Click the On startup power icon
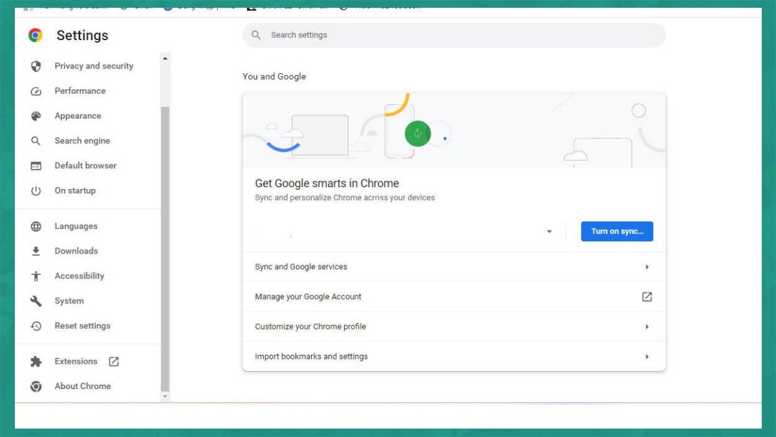776x437 pixels. 36,190
